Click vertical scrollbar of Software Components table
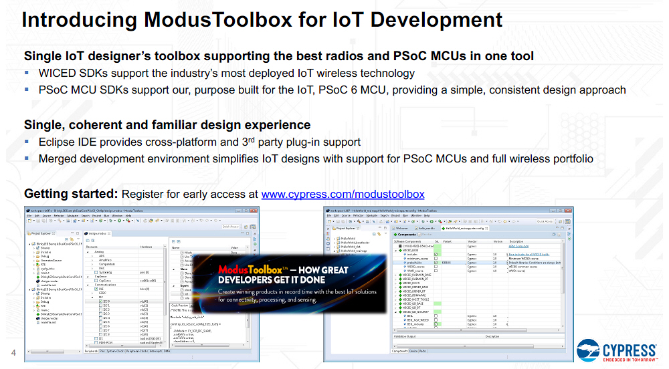The image size is (669, 369). pyautogui.click(x=563, y=285)
